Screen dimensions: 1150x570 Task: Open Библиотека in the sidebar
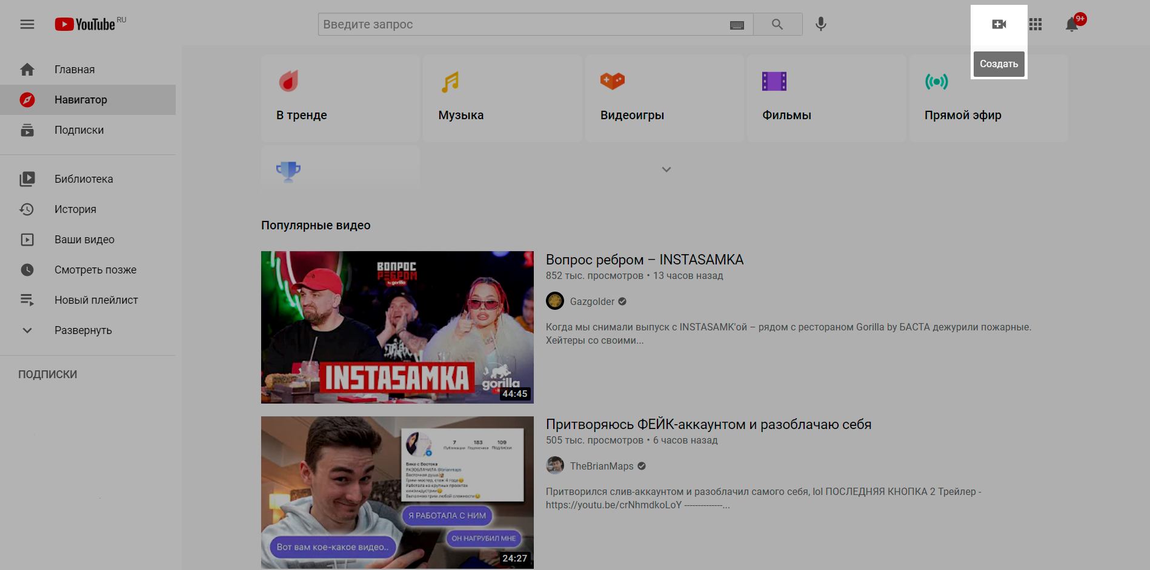click(x=88, y=179)
